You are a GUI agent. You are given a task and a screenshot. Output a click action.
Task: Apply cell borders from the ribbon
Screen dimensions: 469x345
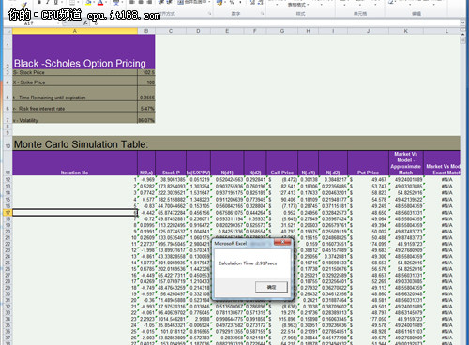(72, 3)
